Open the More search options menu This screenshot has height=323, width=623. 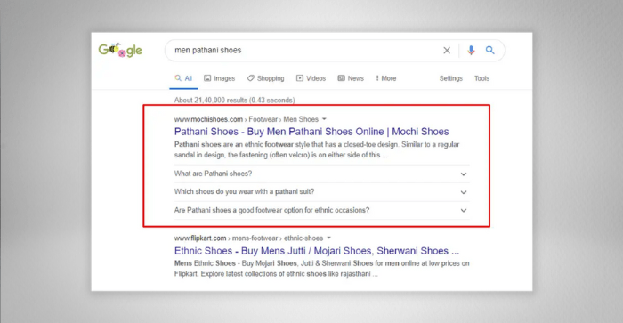click(x=385, y=78)
